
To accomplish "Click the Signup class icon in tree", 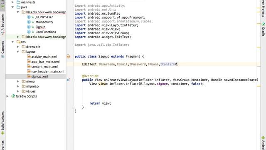I will (x=29, y=27).
